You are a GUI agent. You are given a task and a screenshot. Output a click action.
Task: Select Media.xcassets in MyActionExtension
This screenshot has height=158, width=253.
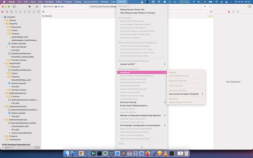pyautogui.click(x=18, y=113)
